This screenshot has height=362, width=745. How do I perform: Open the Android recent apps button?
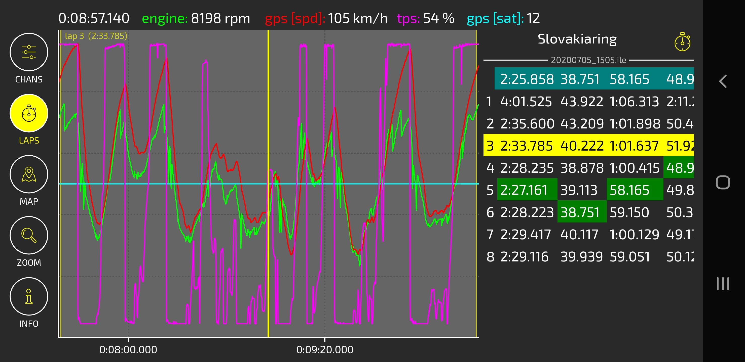coord(723,283)
